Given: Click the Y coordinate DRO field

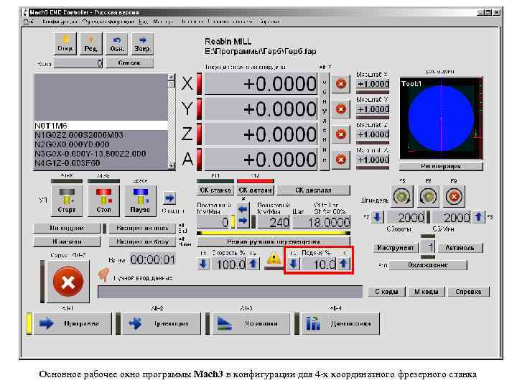Looking at the screenshot, I should pos(261,109).
